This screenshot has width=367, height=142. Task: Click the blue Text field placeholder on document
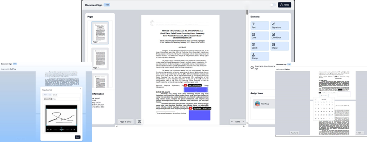click(196, 89)
